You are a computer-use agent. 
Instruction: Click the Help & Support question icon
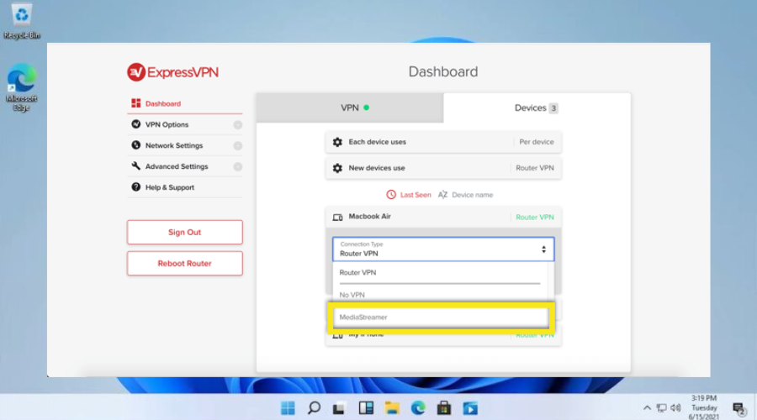click(136, 187)
